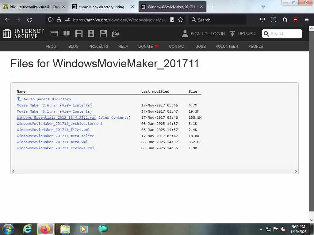Toggle reader view icon in address bar
Image resolution: width=314 pixels, height=235 pixels.
(172, 20)
